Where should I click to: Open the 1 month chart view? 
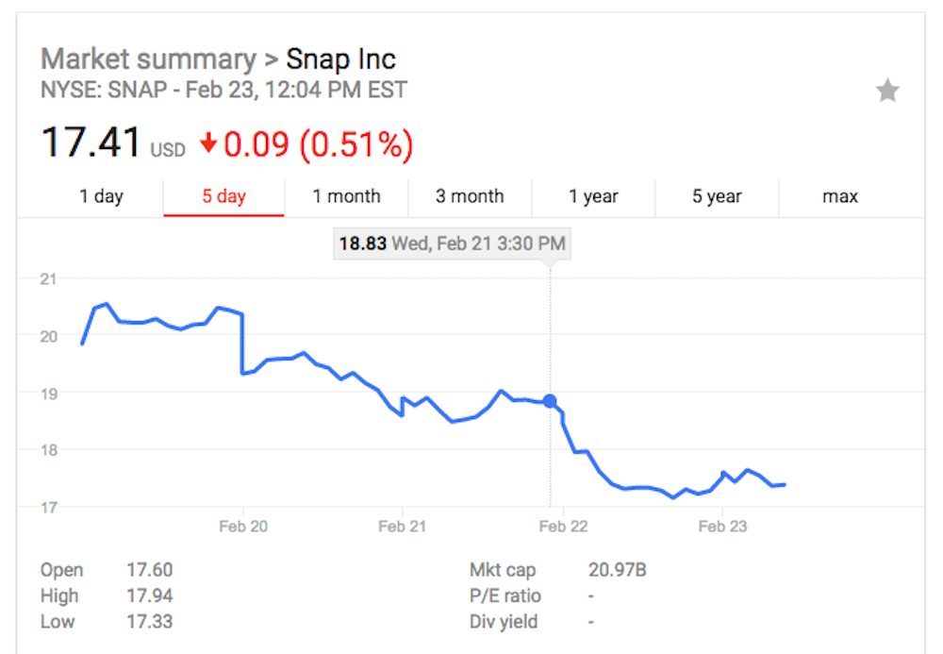346,196
